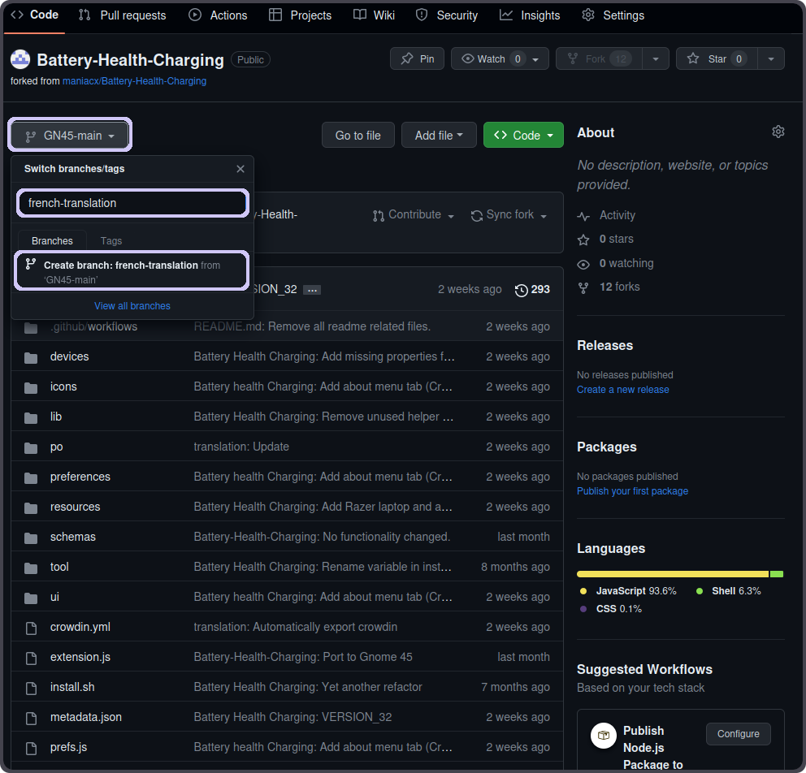806x773 pixels.
Task: Toggle Watch for this repository
Action: click(x=492, y=58)
